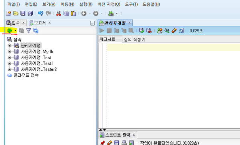
Task: Expand the 사용자계정_Test connection node
Action: [x=10, y=58]
